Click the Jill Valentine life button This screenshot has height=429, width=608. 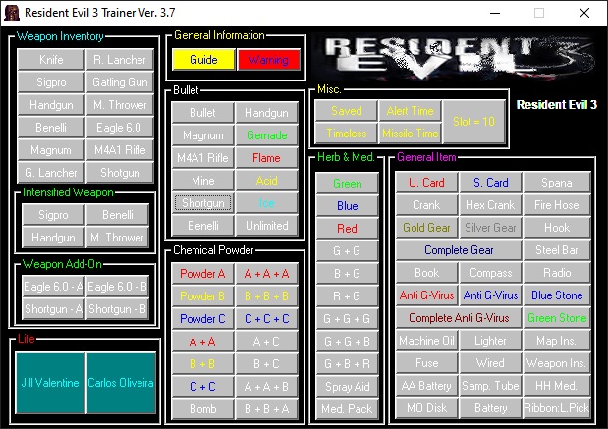tap(50, 383)
